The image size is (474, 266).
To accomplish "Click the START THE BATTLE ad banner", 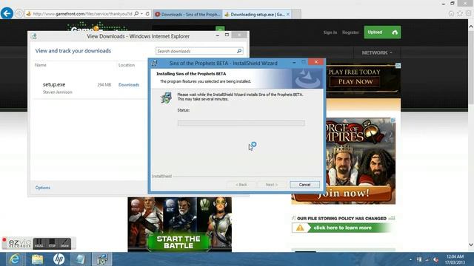I will (178, 242).
